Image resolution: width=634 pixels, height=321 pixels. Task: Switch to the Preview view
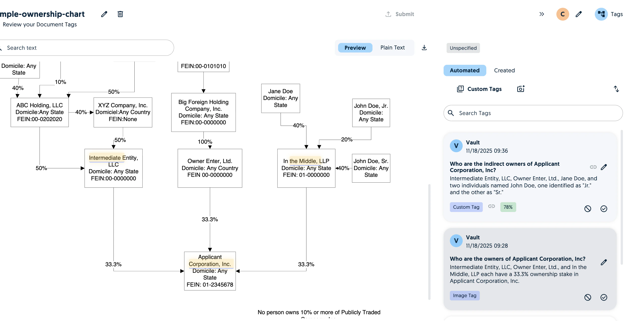[x=355, y=48]
